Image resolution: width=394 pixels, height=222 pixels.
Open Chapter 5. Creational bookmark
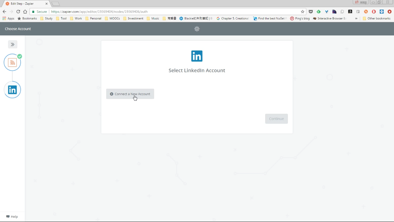tap(233, 18)
